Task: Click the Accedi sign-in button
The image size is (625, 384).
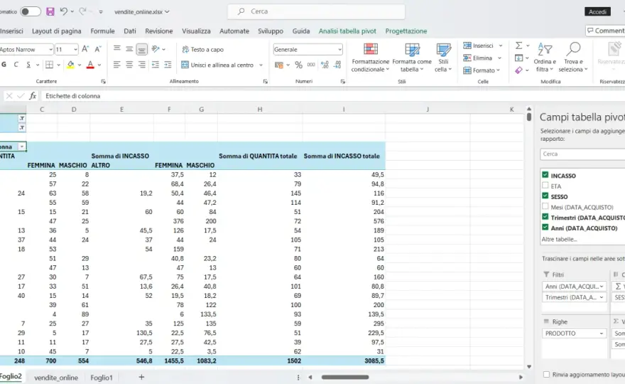Action: coord(597,11)
